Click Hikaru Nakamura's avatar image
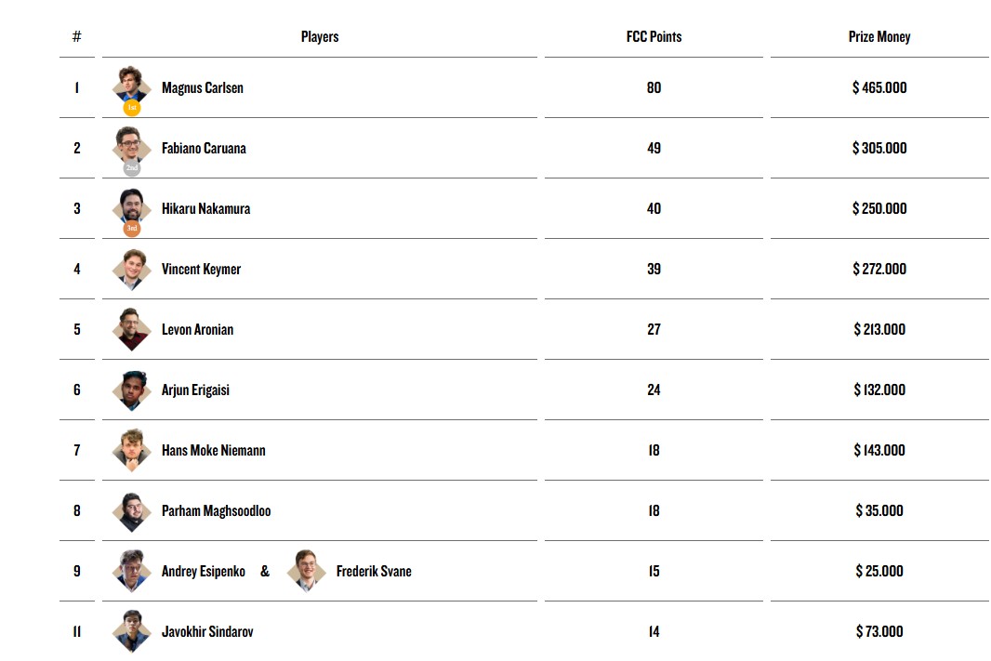The height and width of the screenshot is (661, 991). point(131,204)
